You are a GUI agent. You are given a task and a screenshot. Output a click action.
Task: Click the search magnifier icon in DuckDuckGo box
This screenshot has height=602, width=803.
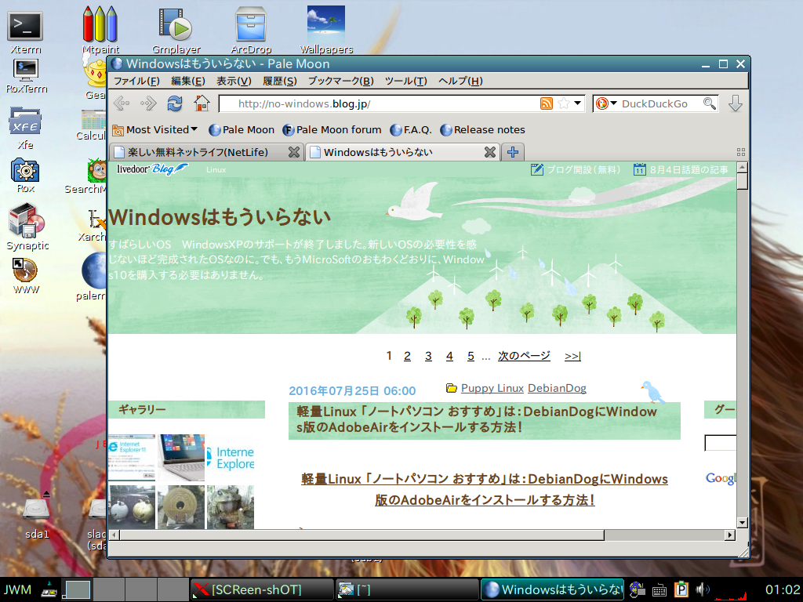709,103
